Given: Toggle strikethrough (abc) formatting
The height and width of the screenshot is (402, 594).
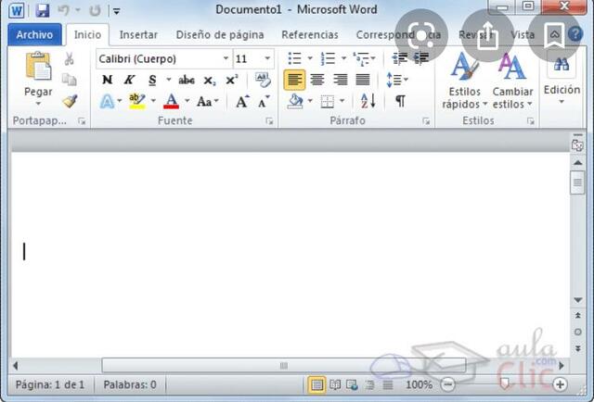Looking at the screenshot, I should coord(187,81).
